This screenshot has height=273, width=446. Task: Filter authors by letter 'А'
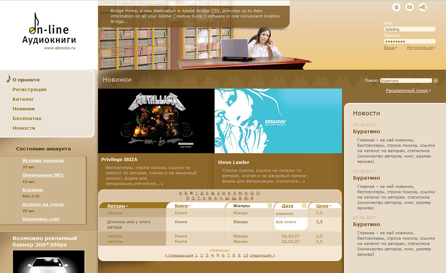point(180,193)
